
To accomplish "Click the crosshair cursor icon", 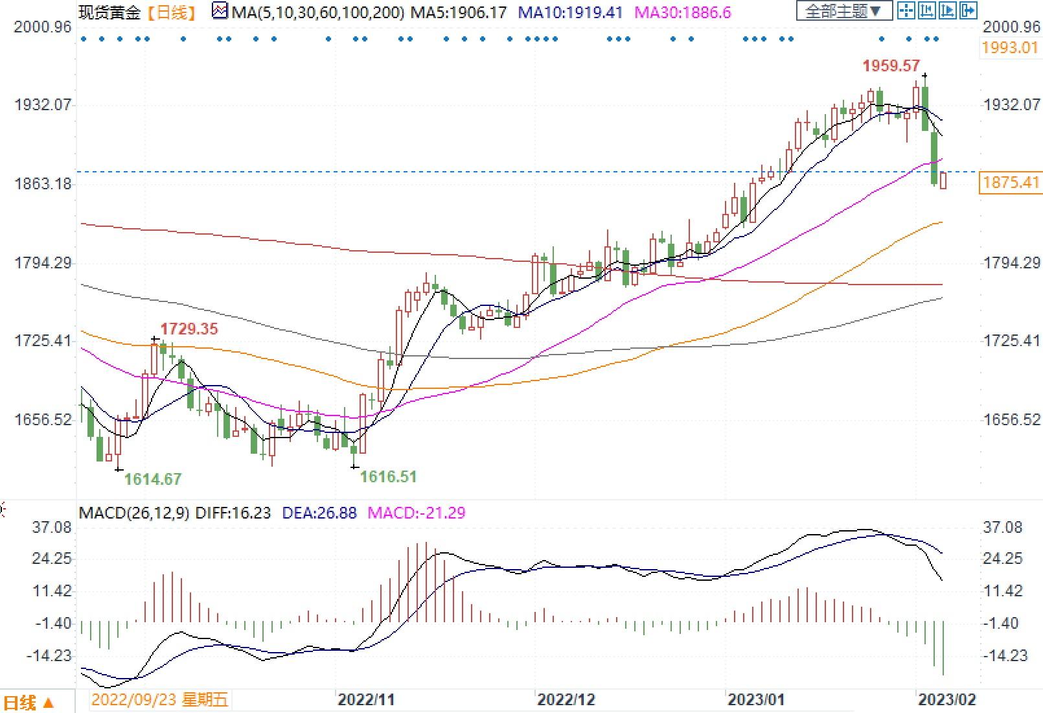I will (906, 10).
